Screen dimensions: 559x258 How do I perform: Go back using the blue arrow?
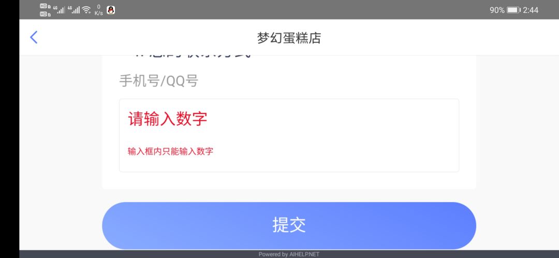click(34, 37)
